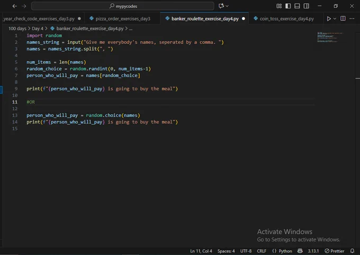Place cursor on "import random" line
360x255 pixels.
click(44, 36)
